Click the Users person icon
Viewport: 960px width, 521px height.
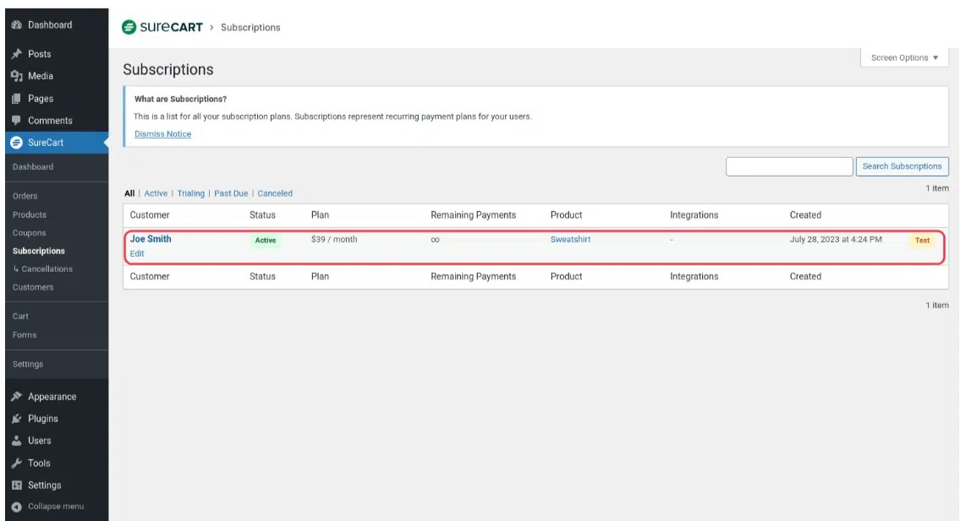coord(16,441)
